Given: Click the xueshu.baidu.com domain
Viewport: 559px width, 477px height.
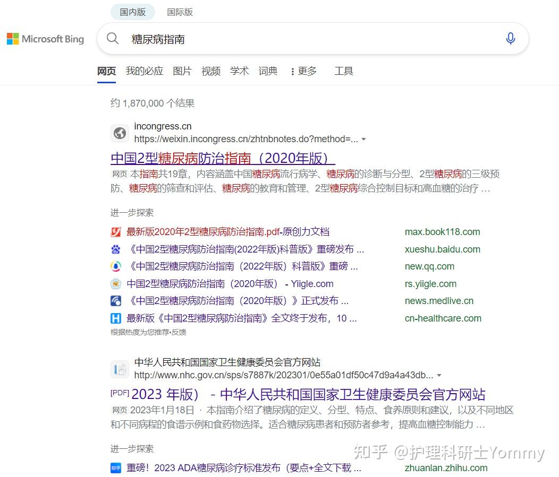Looking at the screenshot, I should coord(443,249).
